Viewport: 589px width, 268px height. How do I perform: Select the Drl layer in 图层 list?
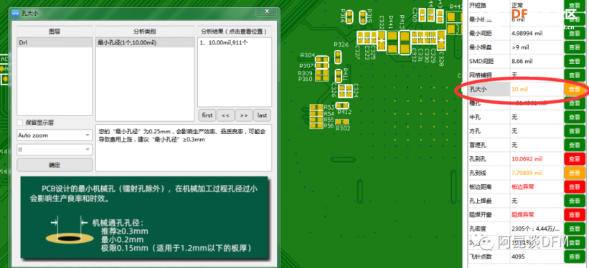(x=55, y=43)
